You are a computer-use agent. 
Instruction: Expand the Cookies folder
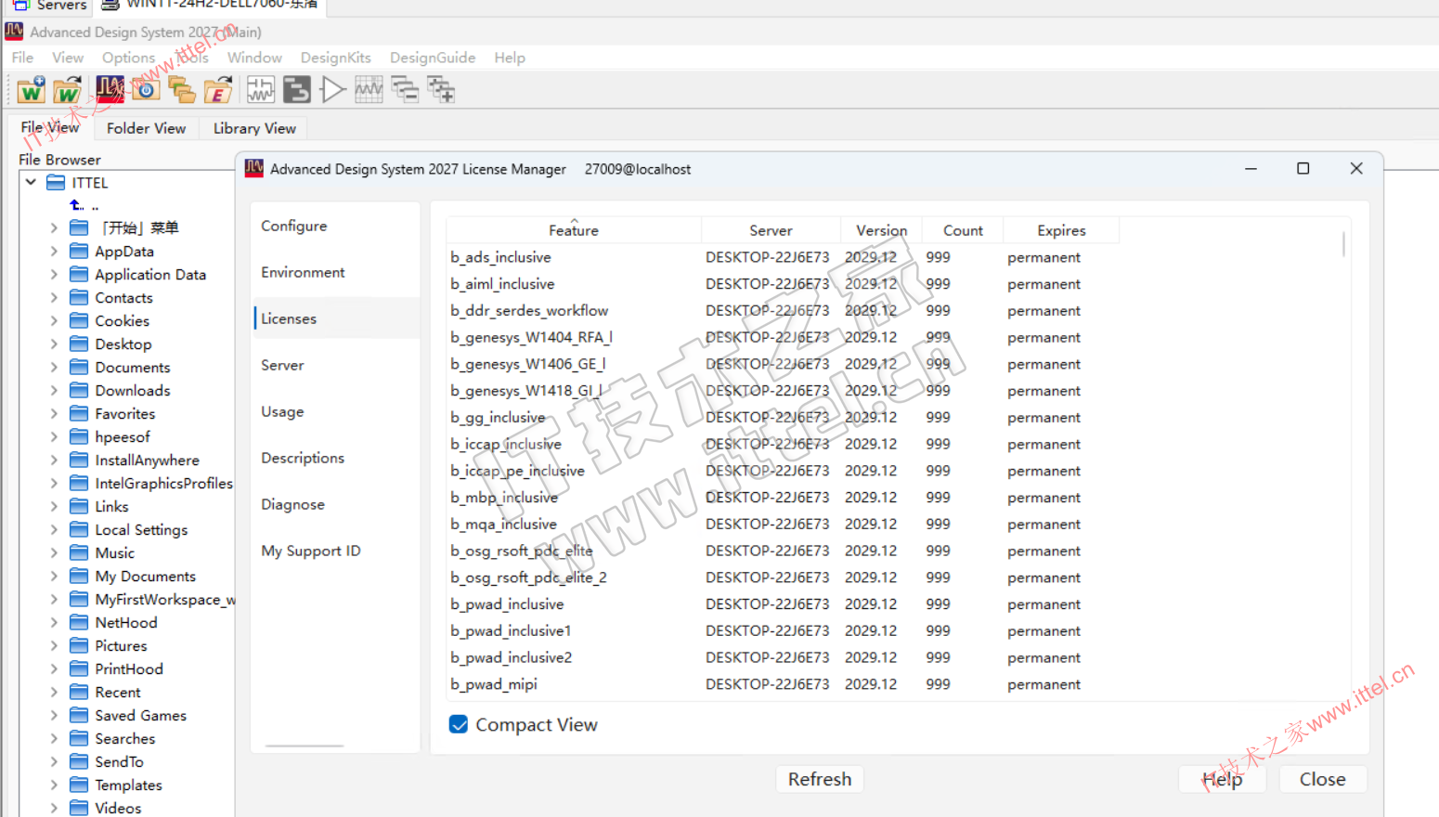click(54, 320)
